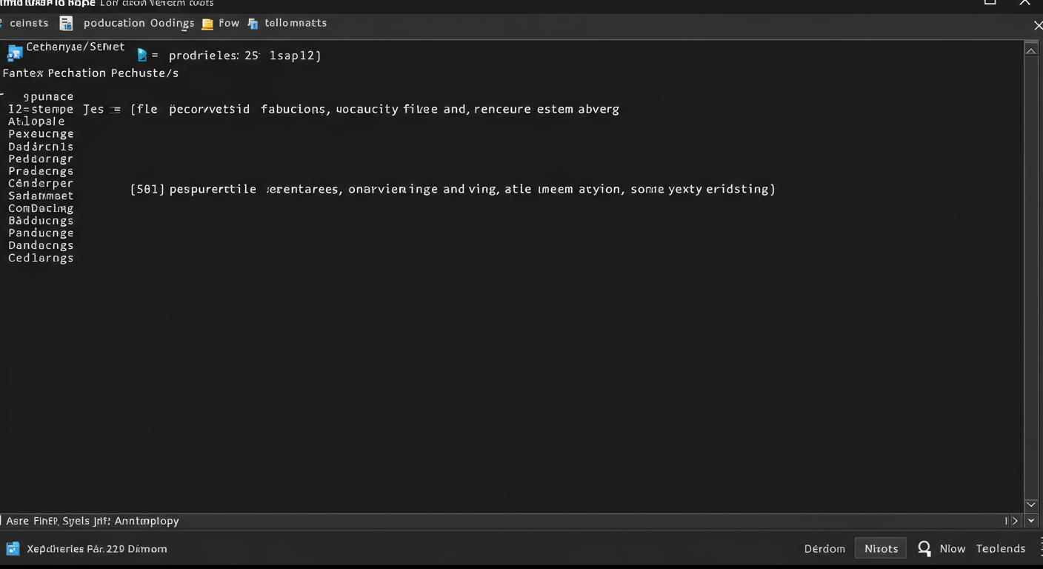Click the blue computer icon beside 'Cethenyse/Stfwet'
The width and height of the screenshot is (1043, 569).
tap(15, 53)
